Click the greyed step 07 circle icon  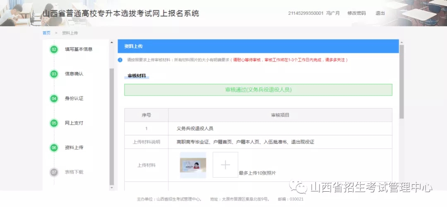(x=54, y=172)
